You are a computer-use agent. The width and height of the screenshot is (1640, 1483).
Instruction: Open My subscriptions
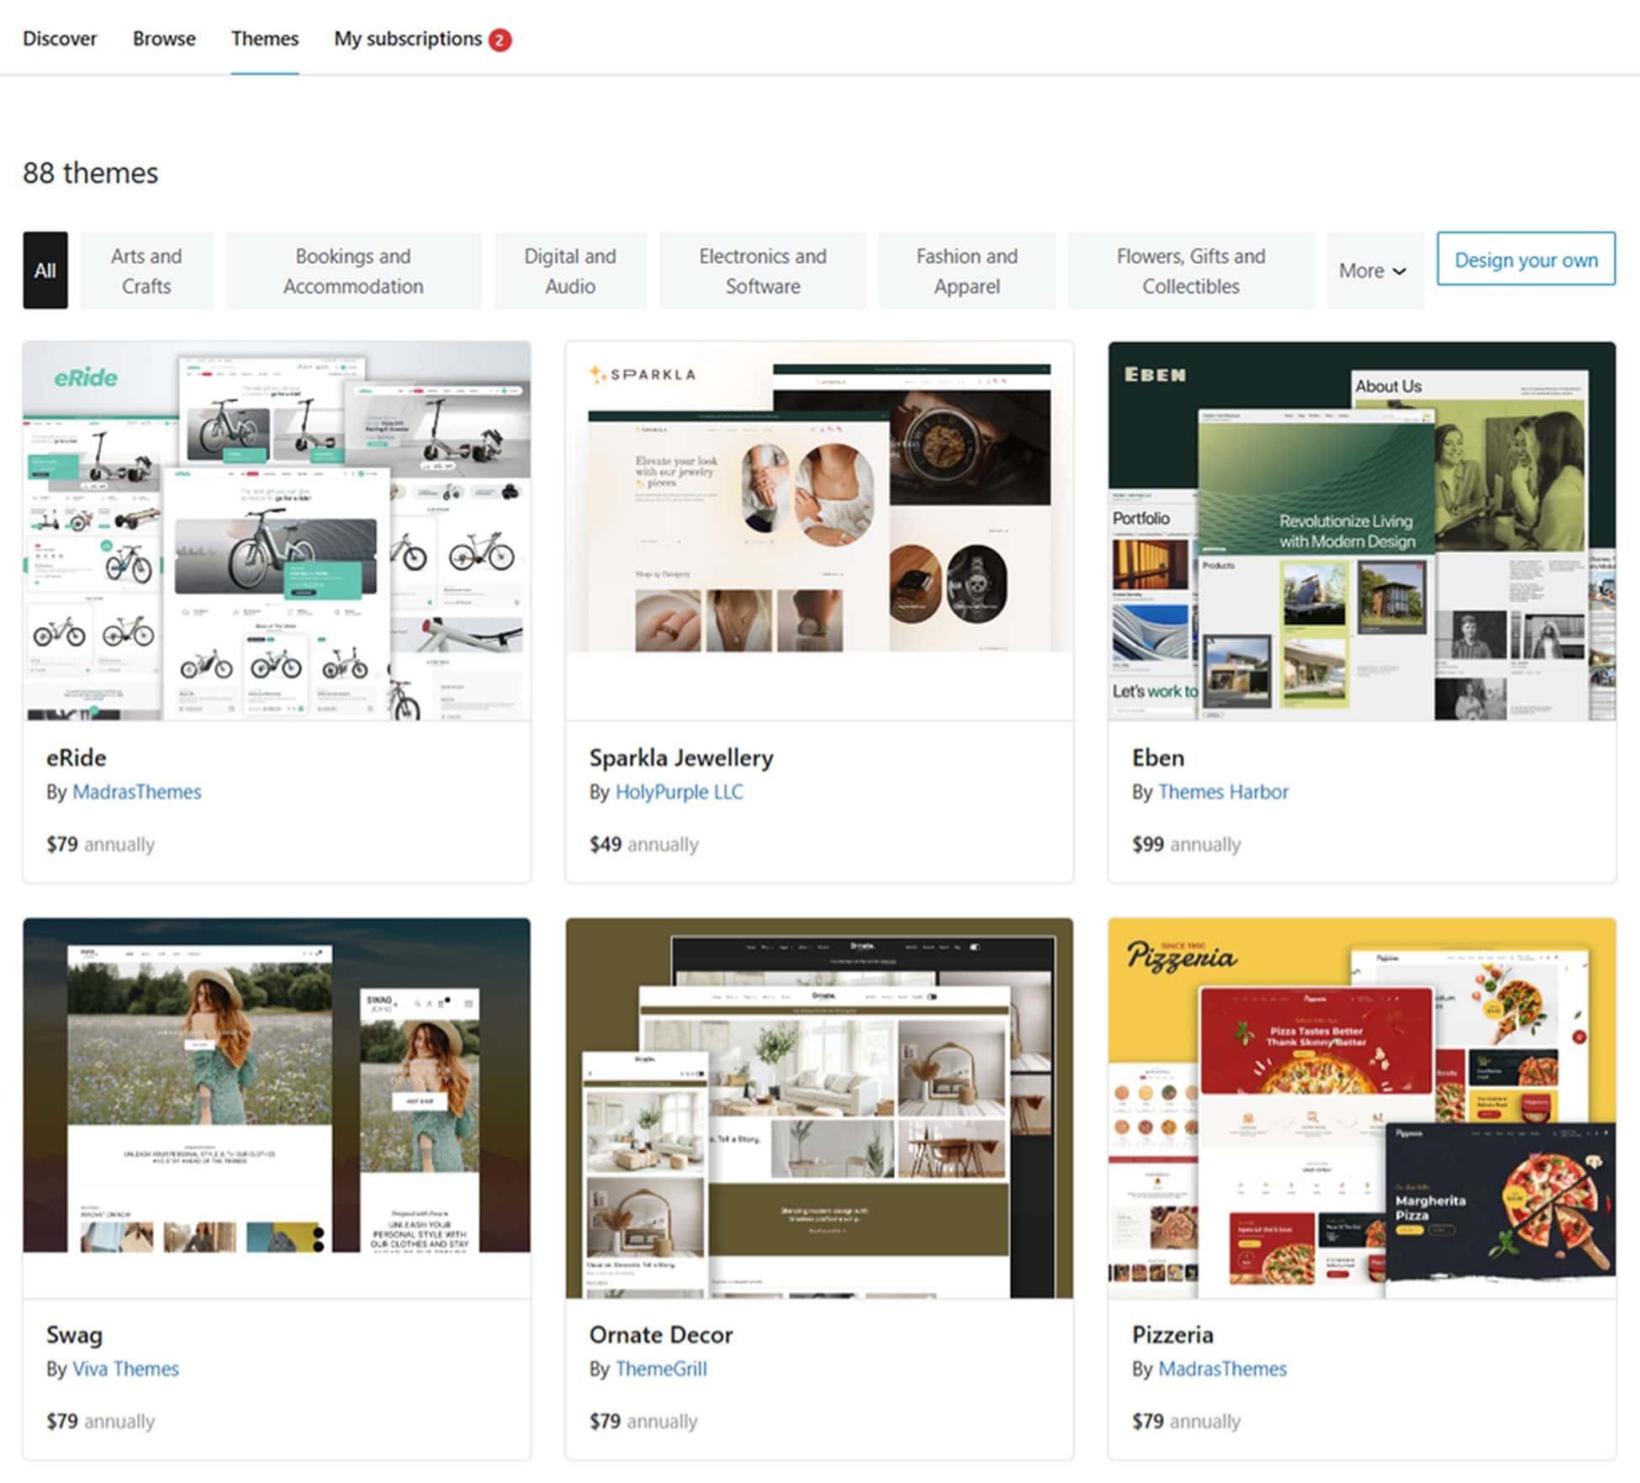point(409,39)
